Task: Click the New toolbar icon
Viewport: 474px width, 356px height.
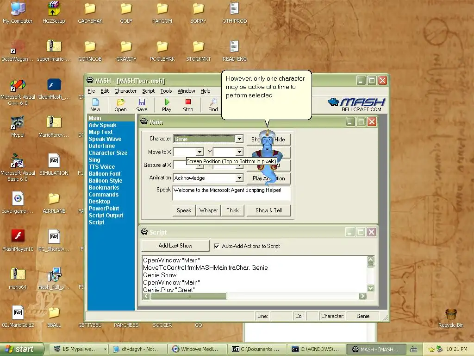Action: click(95, 102)
